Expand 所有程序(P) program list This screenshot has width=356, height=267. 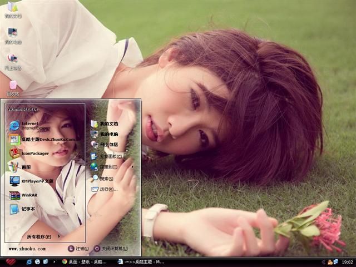(42, 236)
